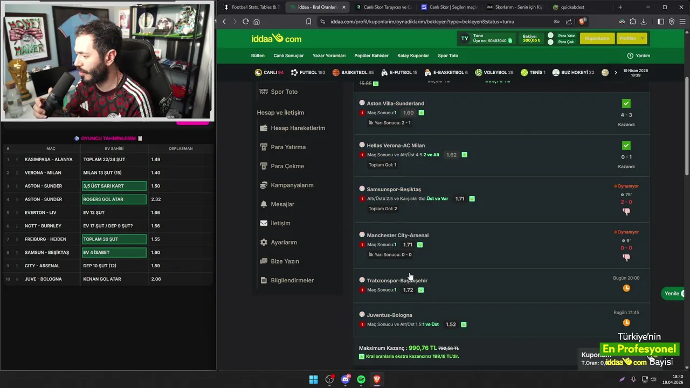Select CANLI 94 live filter
690x388 pixels.
coord(269,72)
